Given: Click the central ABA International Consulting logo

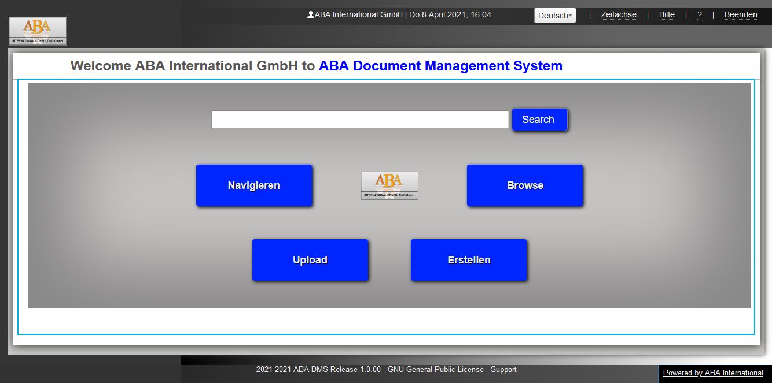Looking at the screenshot, I should [389, 185].
